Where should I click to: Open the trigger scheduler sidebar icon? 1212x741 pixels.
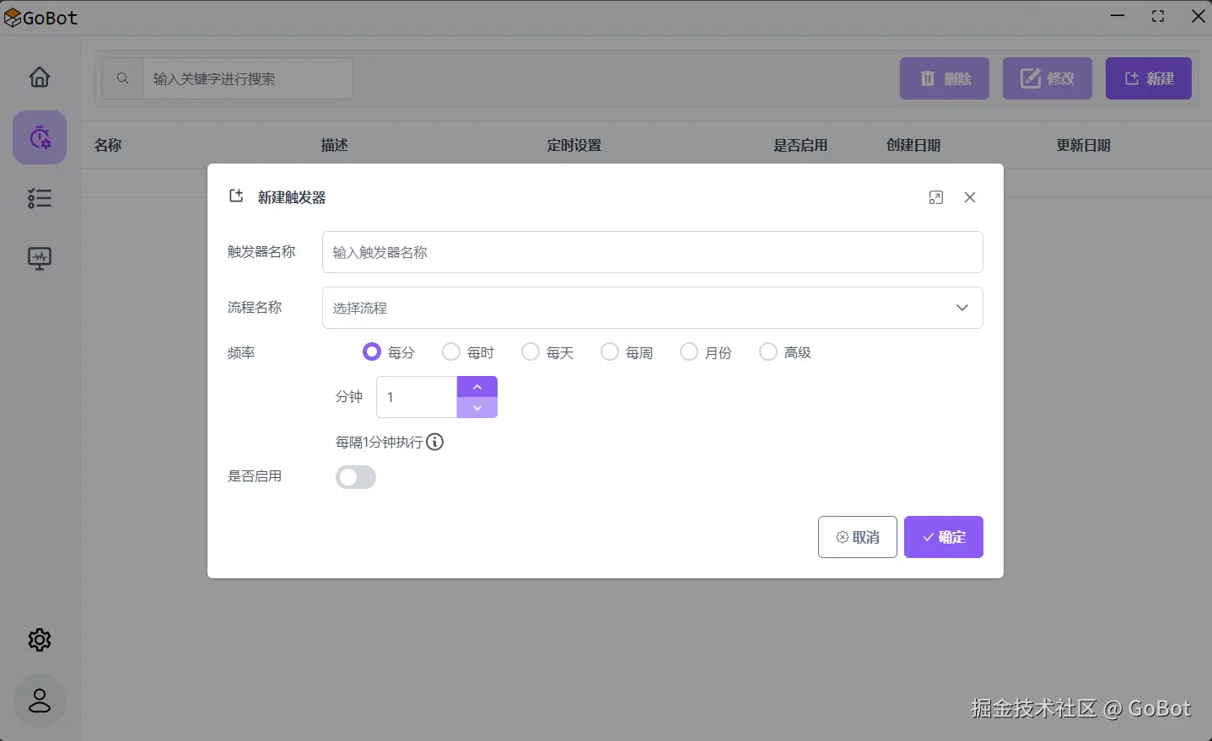point(40,137)
